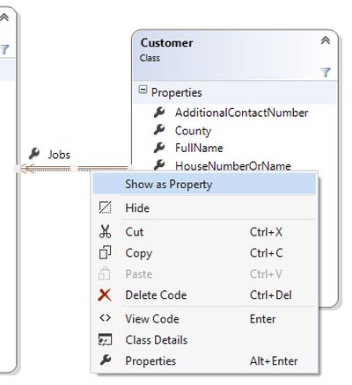Select View Code menu entry
Image resolution: width=352 pixels, height=385 pixels.
coord(204,319)
